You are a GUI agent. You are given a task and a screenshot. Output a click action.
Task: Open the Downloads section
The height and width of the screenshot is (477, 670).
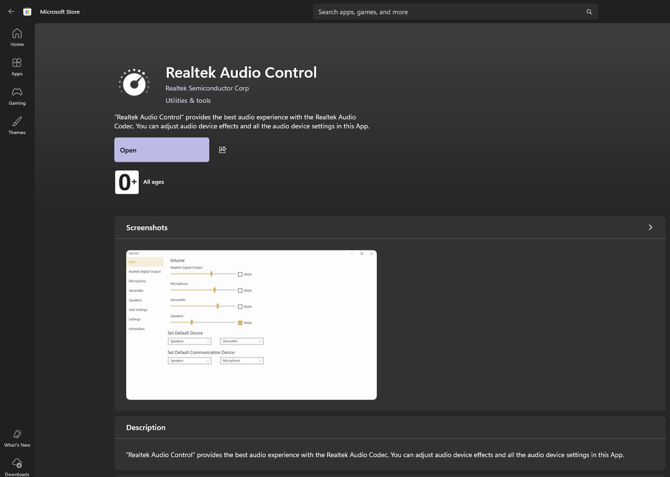click(x=17, y=466)
